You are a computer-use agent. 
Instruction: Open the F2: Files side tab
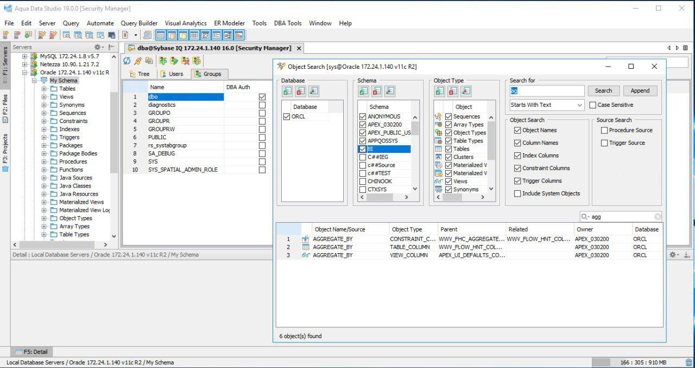[x=5, y=108]
